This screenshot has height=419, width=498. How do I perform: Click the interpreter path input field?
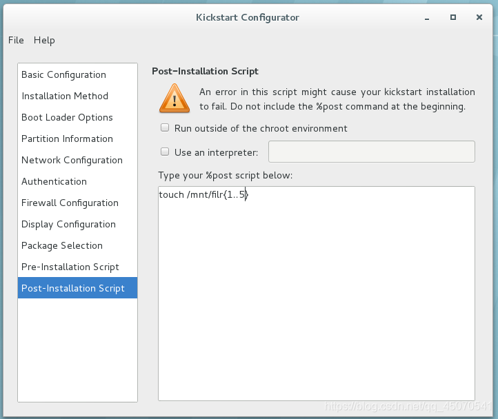click(372, 152)
